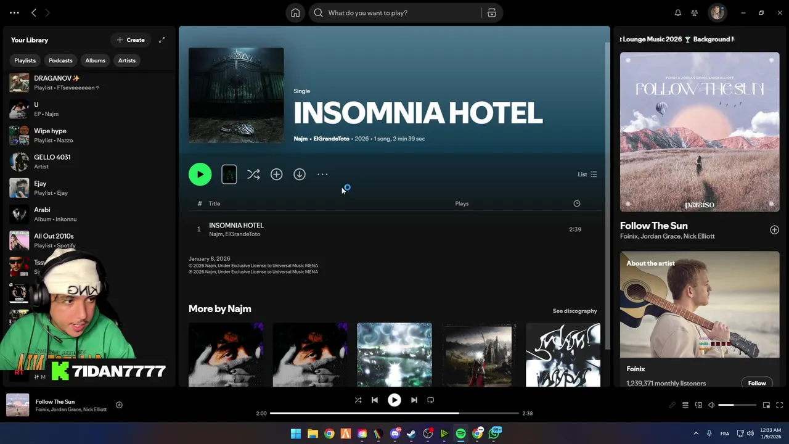Add Follow The Sun to Liked Songs in sidebar
The image size is (789, 444).
774,230
